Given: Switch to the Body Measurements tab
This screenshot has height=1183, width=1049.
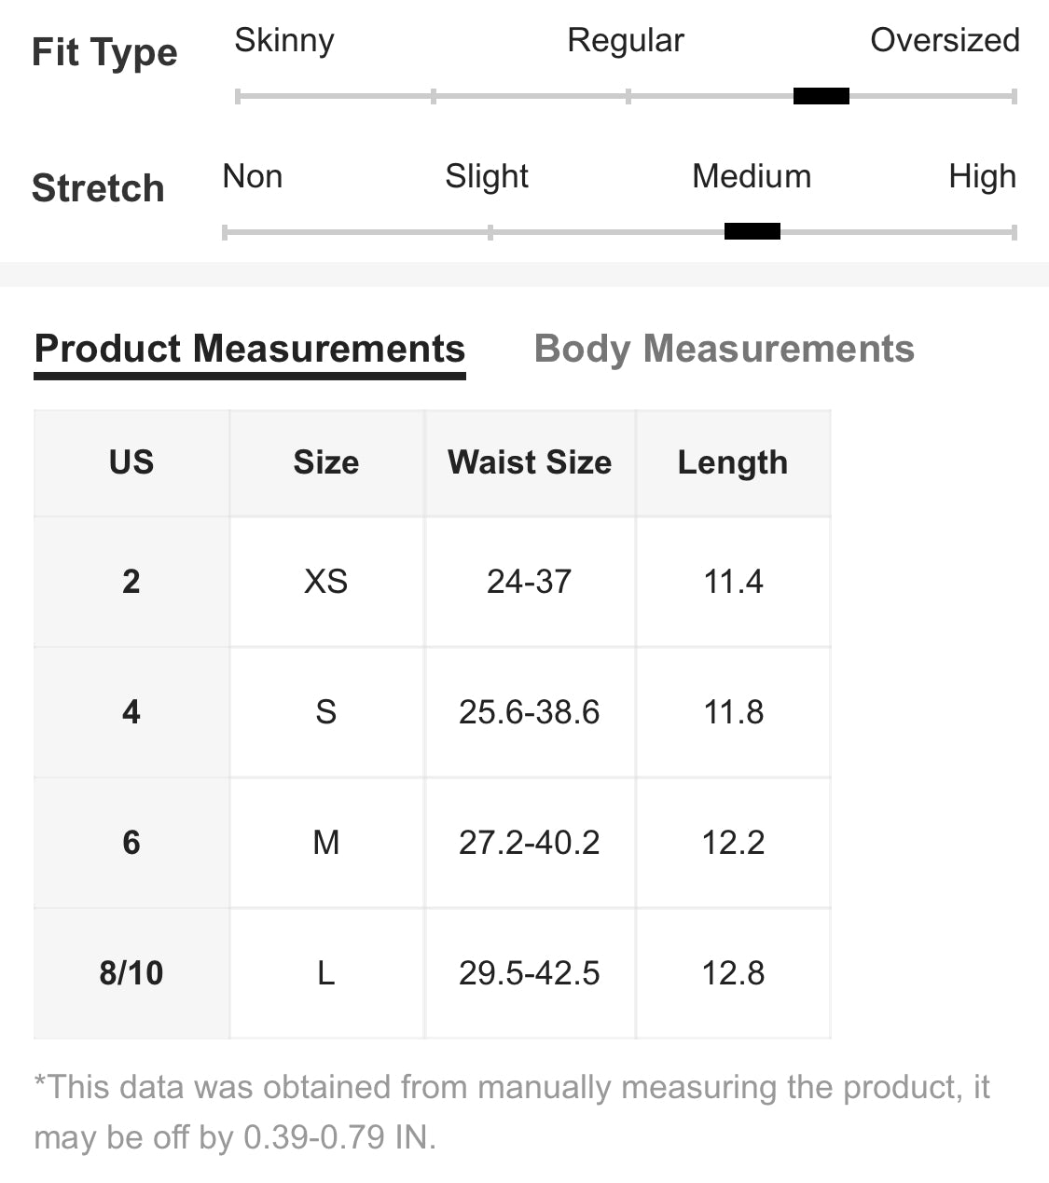Looking at the screenshot, I should pyautogui.click(x=724, y=349).
